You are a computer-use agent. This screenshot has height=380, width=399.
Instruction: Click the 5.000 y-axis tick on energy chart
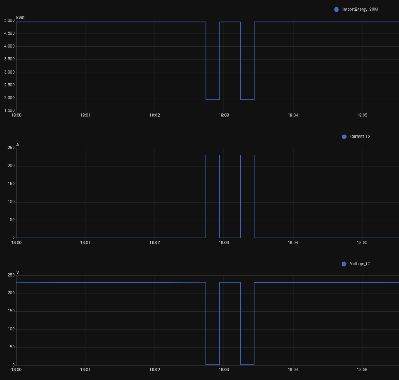pyautogui.click(x=9, y=20)
